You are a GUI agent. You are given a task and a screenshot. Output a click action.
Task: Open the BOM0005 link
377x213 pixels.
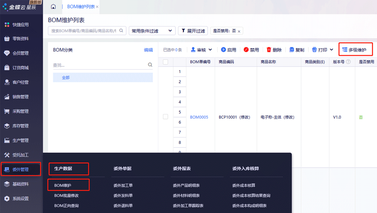point(199,117)
